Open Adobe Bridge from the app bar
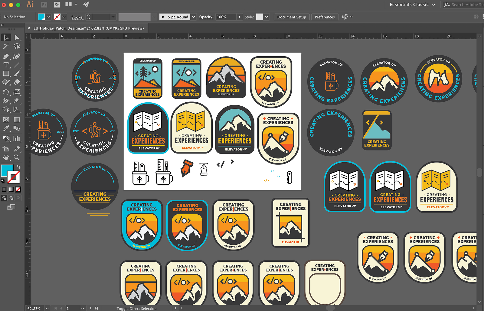 (x=44, y=5)
